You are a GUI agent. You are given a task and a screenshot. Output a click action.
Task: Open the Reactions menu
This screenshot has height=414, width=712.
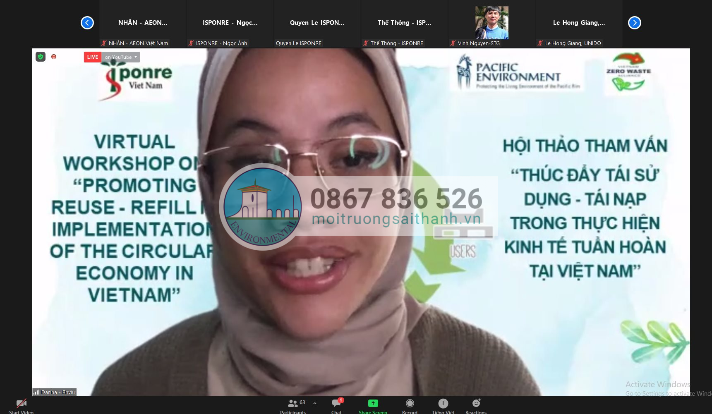pos(476,404)
